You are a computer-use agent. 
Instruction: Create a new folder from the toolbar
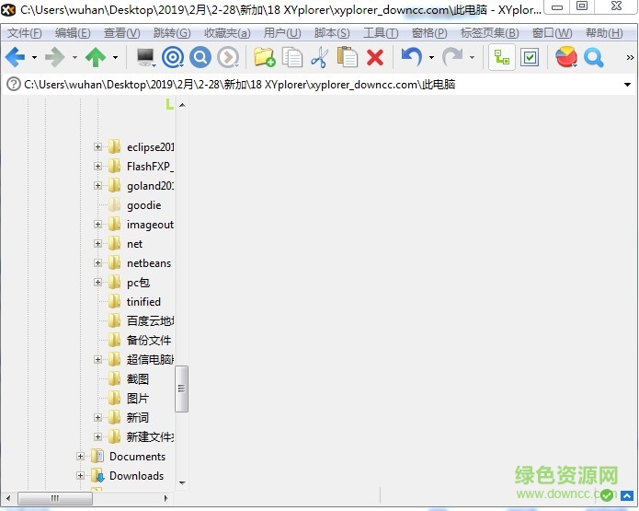265,58
